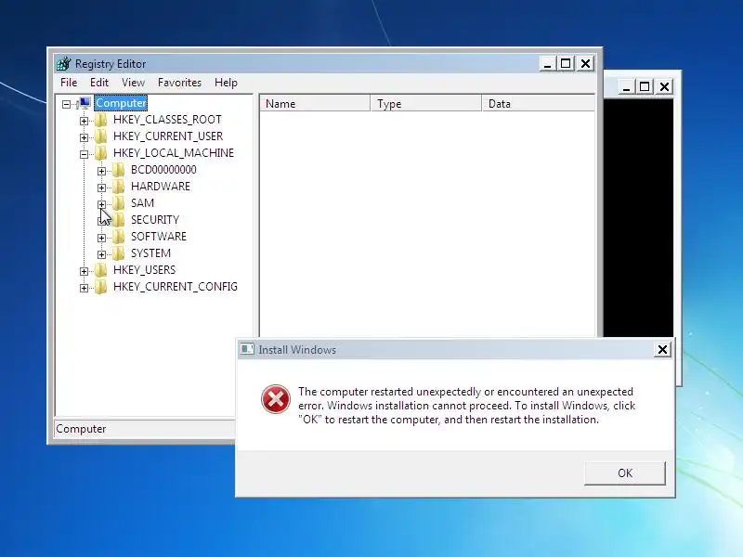This screenshot has width=743, height=557.
Task: Close the Install Windows dialog
Action: click(662, 350)
